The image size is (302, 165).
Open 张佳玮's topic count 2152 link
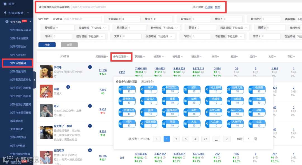[122, 72]
